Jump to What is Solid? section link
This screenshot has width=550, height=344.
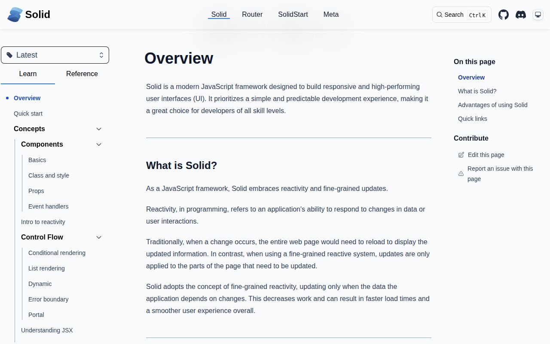point(477,91)
